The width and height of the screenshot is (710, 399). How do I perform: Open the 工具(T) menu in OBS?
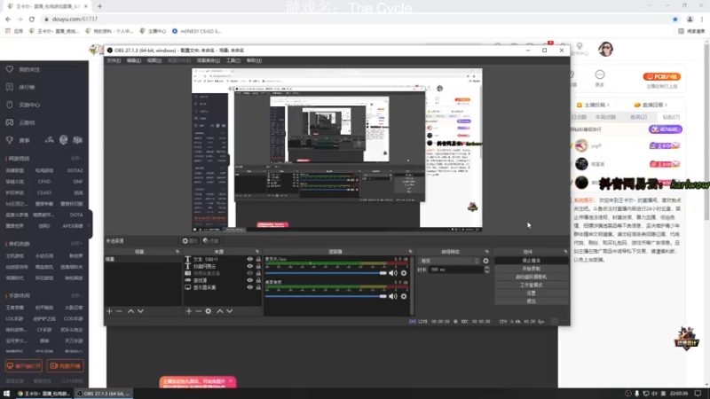[x=233, y=60]
